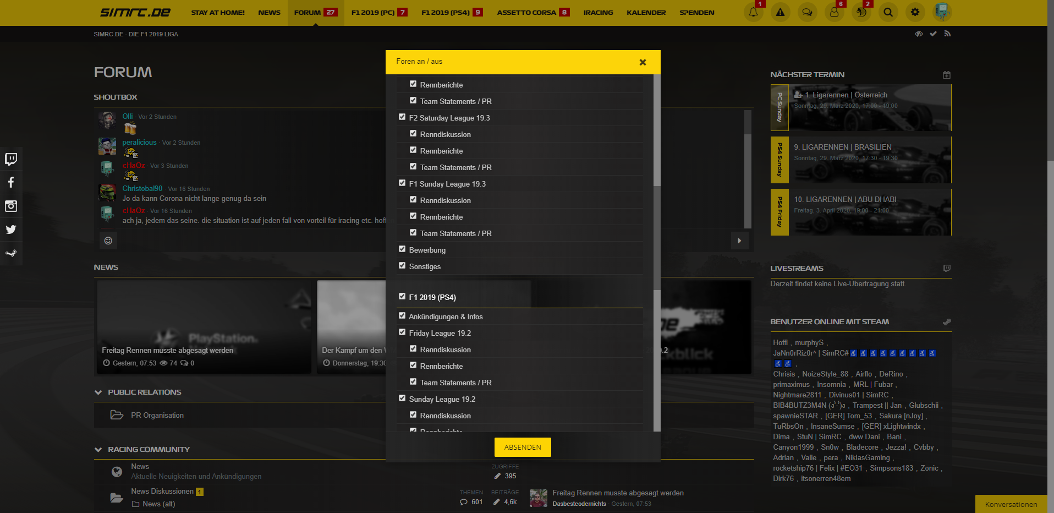The image size is (1054, 513).
Task: Open the Assetto Corsa menu
Action: 526,12
